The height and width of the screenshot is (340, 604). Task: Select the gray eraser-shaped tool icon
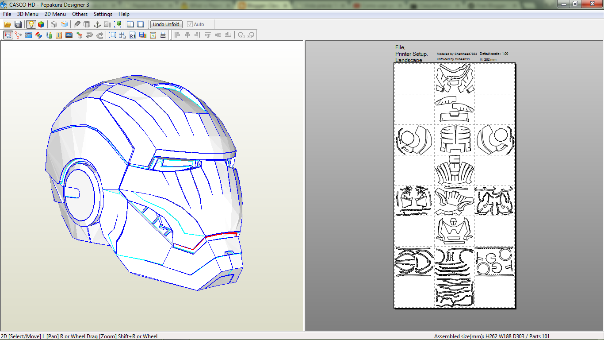pyautogui.click(x=77, y=24)
